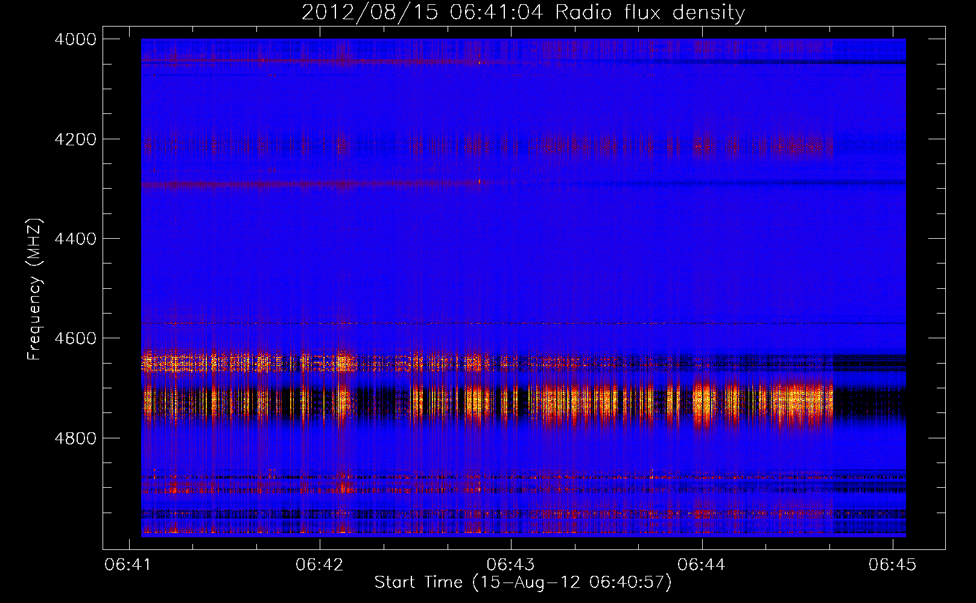Image resolution: width=976 pixels, height=603 pixels.
Task: Click the 06:44 time tick label
Action: (x=702, y=564)
